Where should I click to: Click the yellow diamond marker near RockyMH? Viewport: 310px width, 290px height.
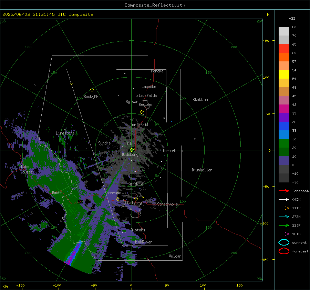tap(92, 90)
